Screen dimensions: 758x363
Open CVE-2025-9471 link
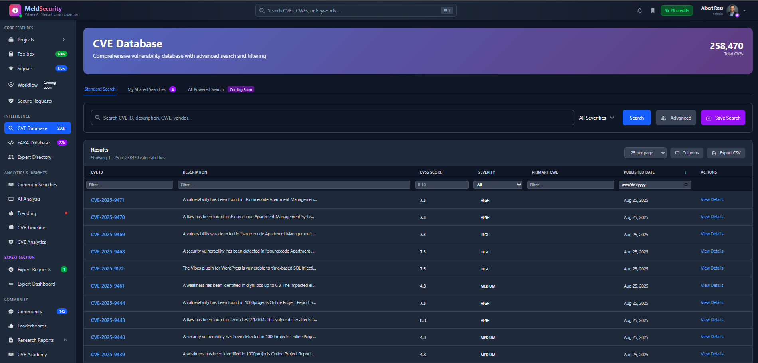point(107,200)
